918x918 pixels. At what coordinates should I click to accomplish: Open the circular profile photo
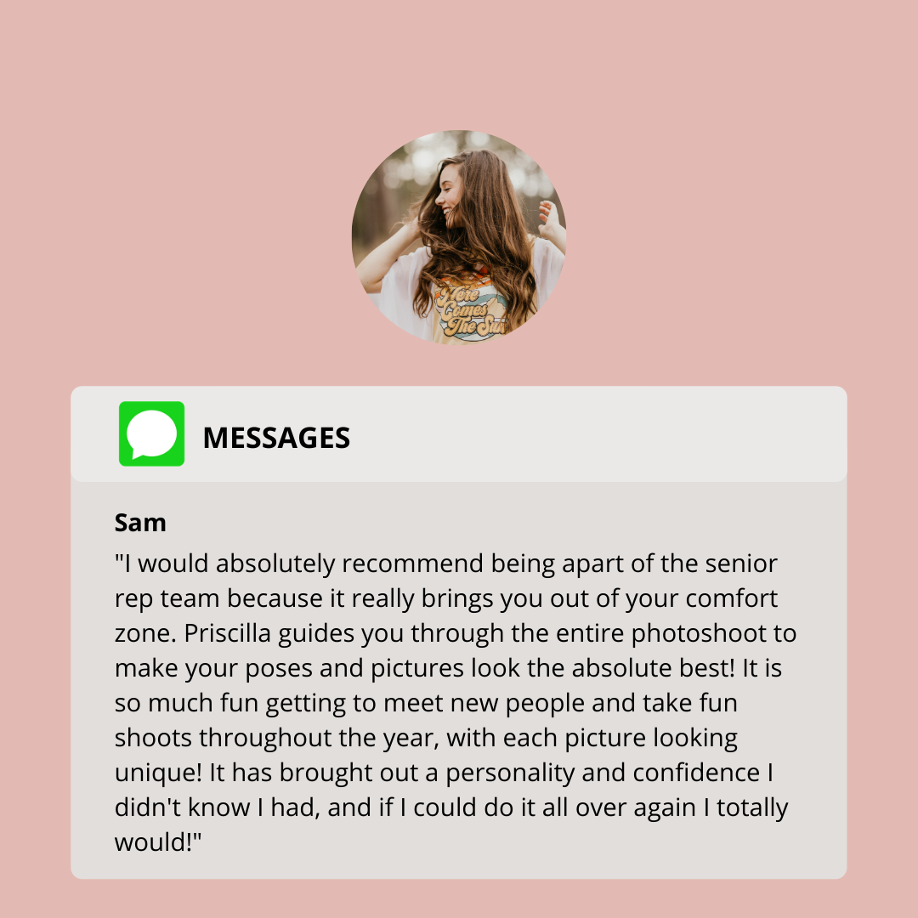[459, 237]
